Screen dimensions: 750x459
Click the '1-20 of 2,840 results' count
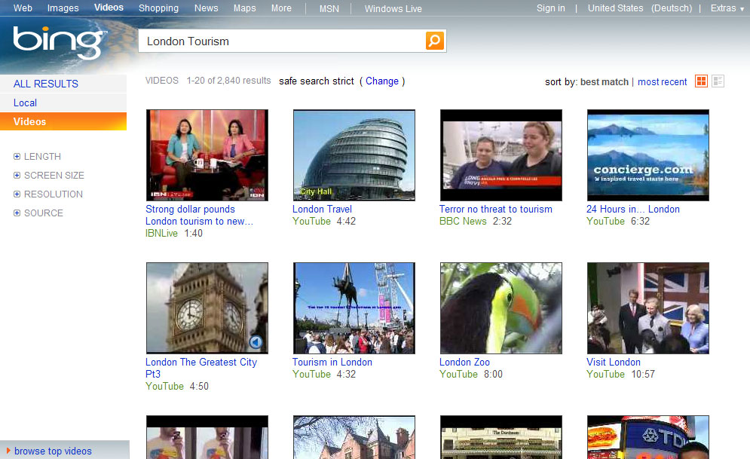tap(228, 81)
